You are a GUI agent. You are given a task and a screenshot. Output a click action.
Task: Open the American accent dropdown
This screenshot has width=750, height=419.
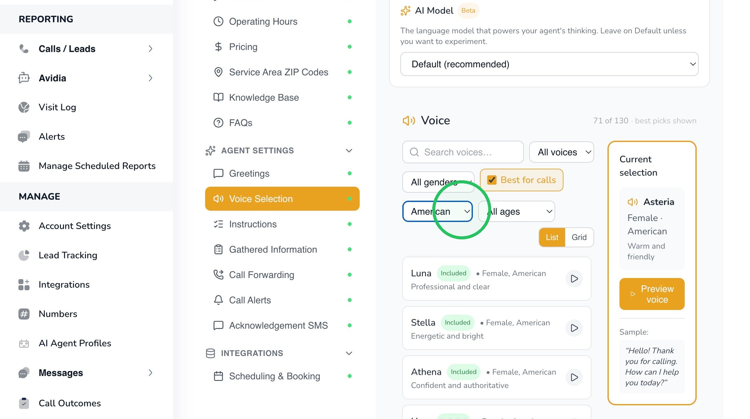(438, 211)
